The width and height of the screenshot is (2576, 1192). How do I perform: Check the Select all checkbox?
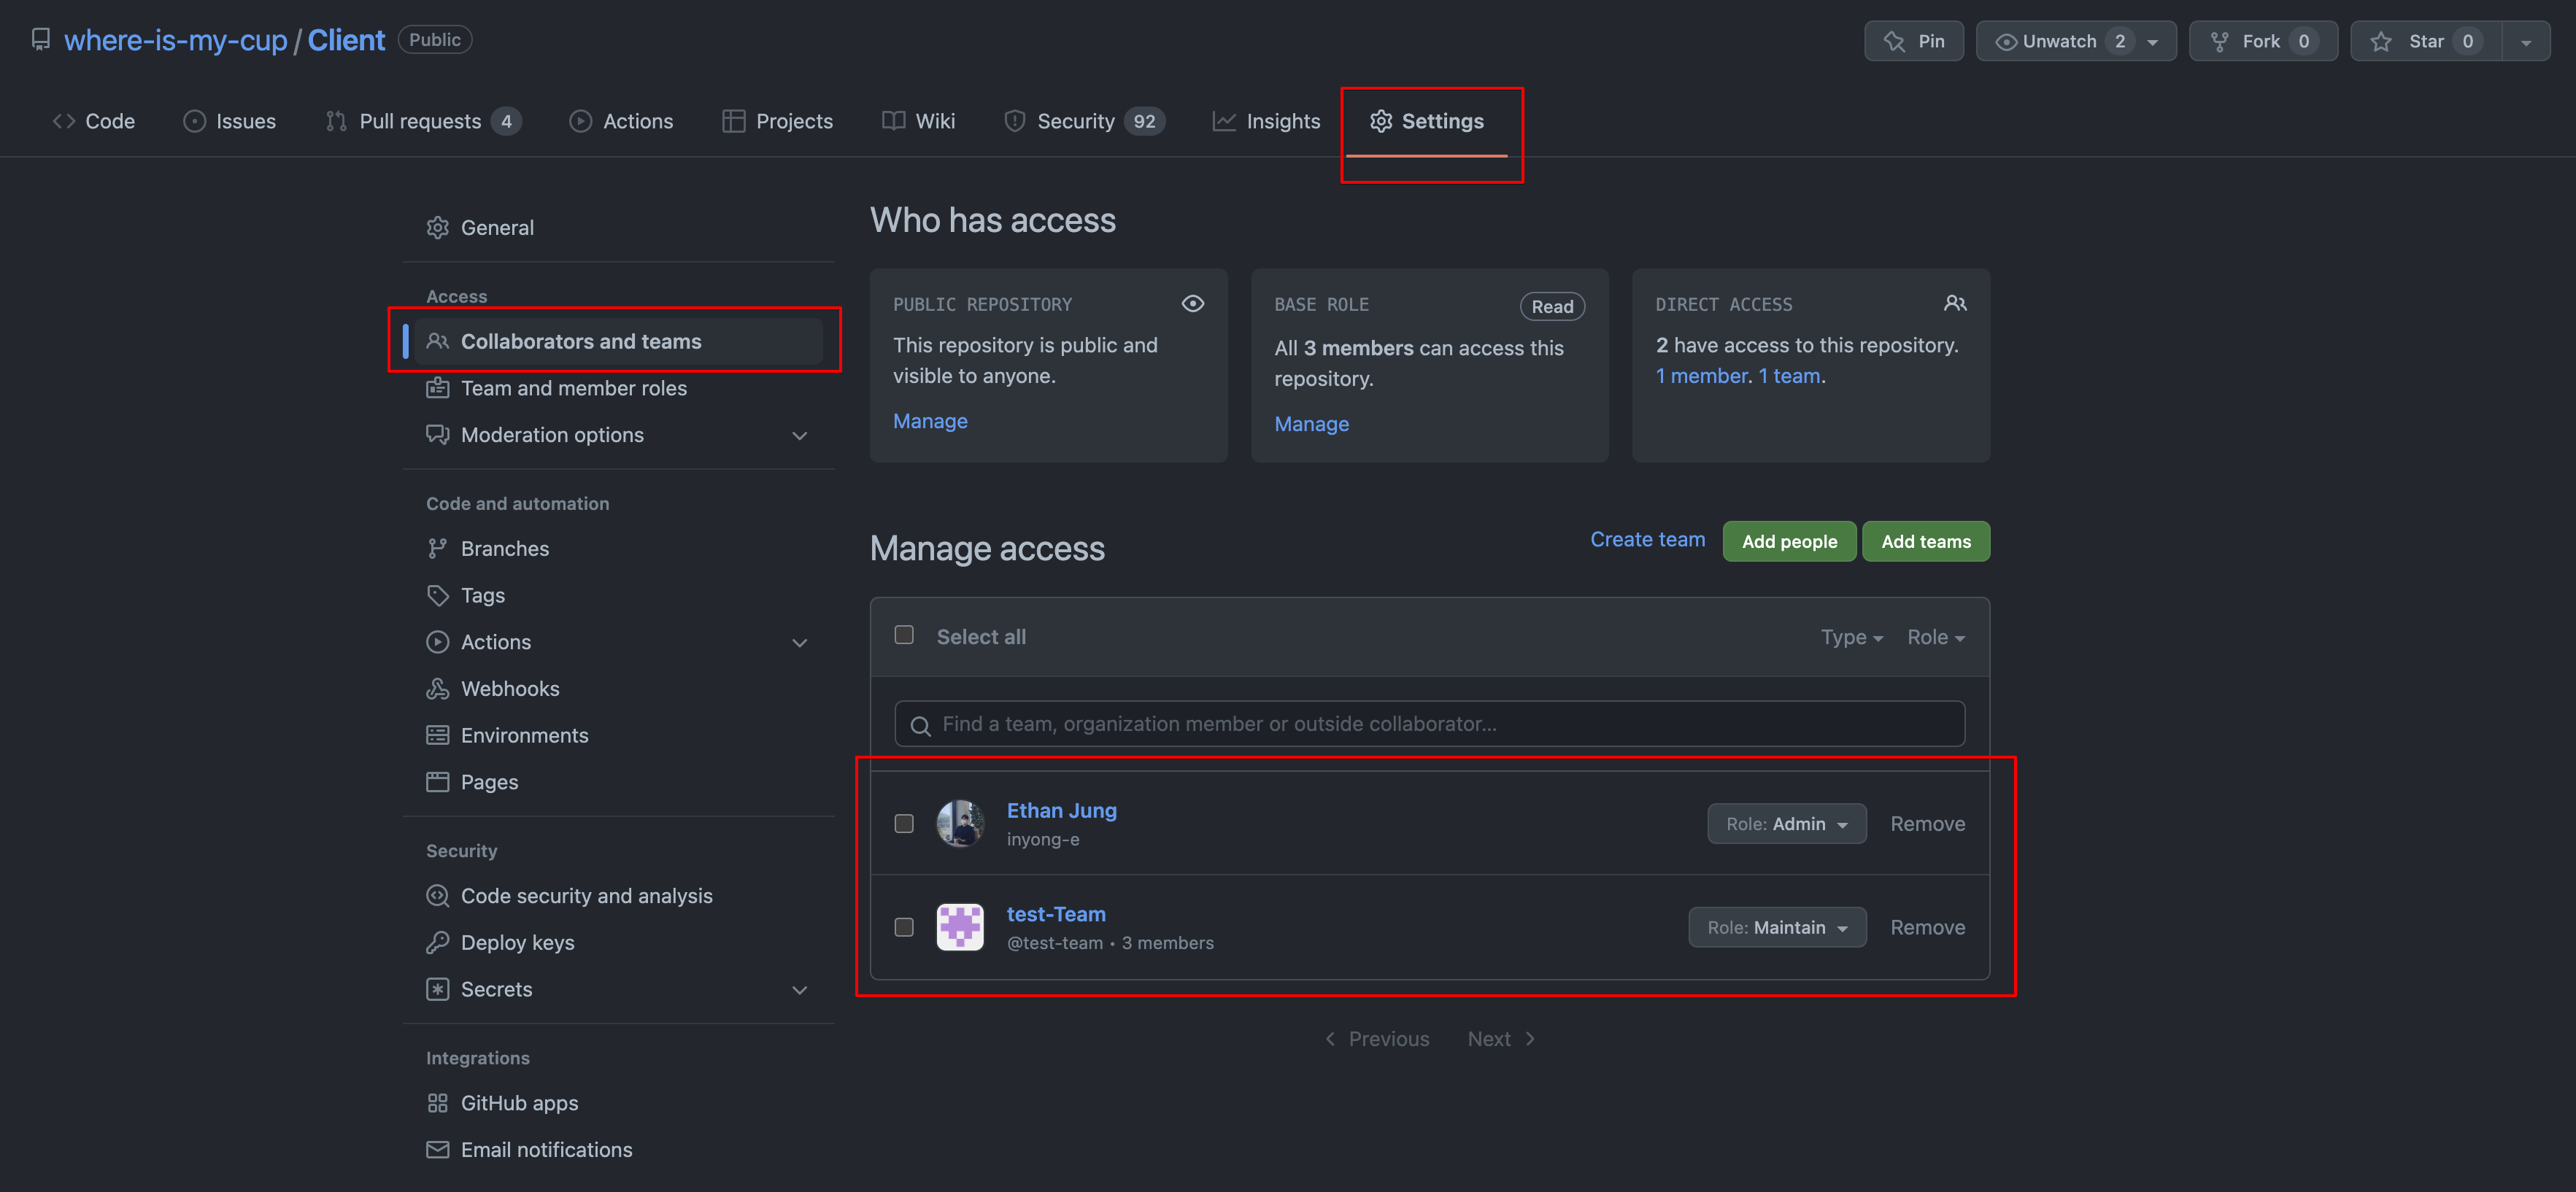(904, 635)
